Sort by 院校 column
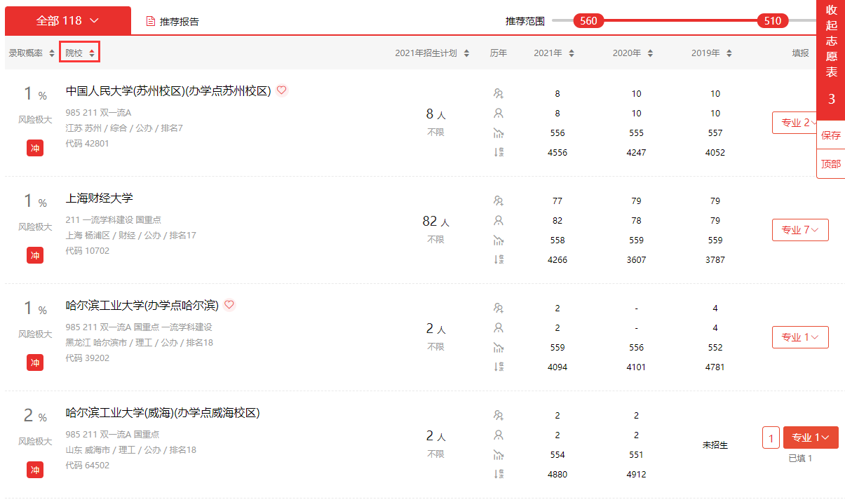Screen dimensions: 845x502 pyautogui.click(x=79, y=53)
